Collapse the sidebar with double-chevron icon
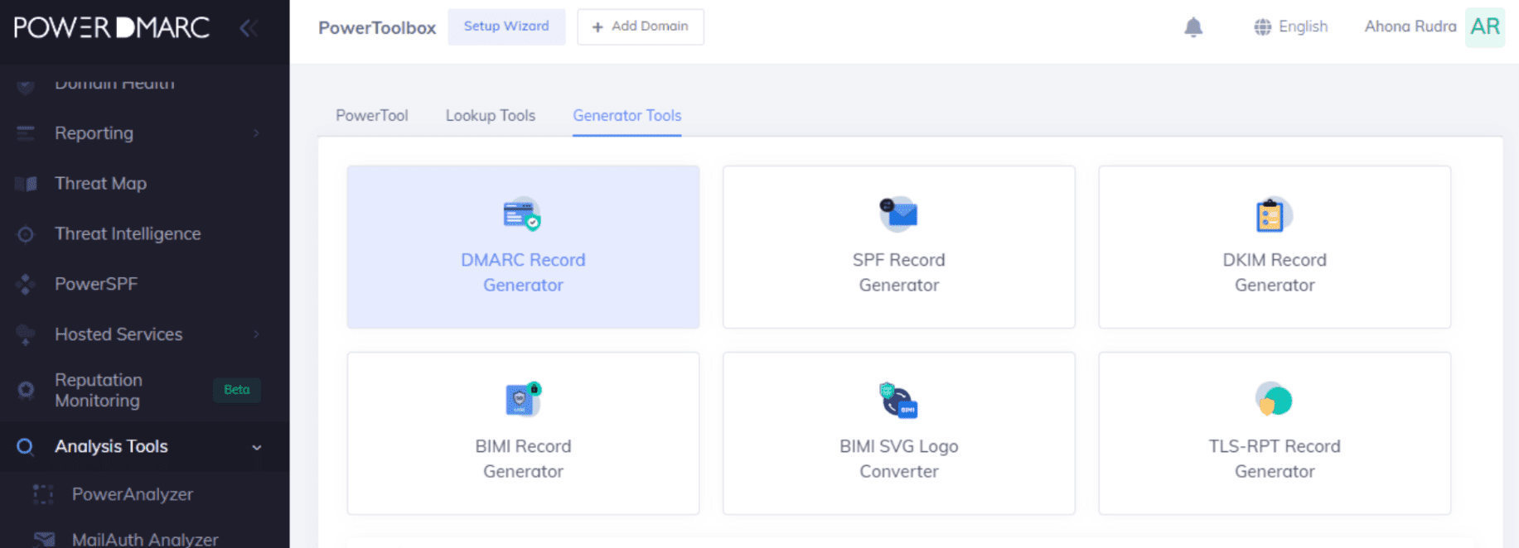 [248, 28]
